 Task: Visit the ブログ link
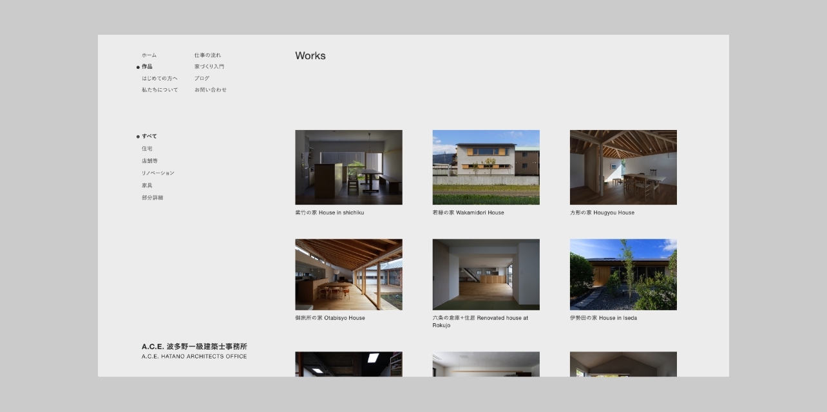(202, 79)
